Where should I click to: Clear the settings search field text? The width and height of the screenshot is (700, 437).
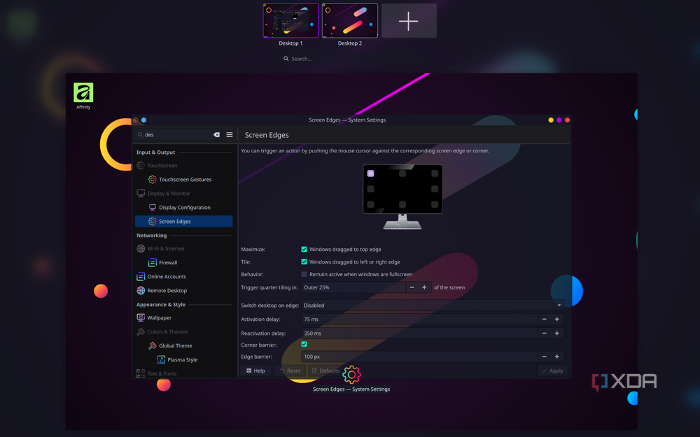pyautogui.click(x=216, y=135)
